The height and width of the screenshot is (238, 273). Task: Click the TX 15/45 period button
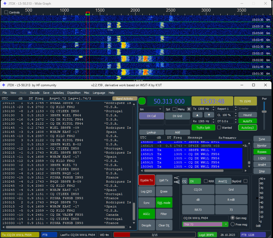click(245, 101)
